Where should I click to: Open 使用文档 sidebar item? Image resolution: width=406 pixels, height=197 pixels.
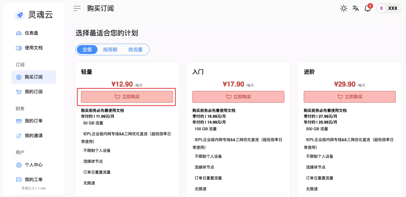(34, 48)
